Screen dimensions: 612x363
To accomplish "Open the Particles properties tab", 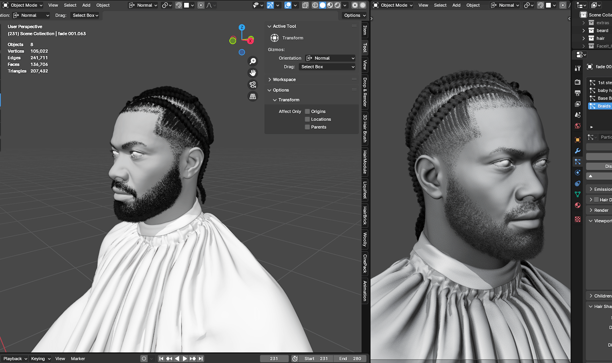I will (x=577, y=162).
